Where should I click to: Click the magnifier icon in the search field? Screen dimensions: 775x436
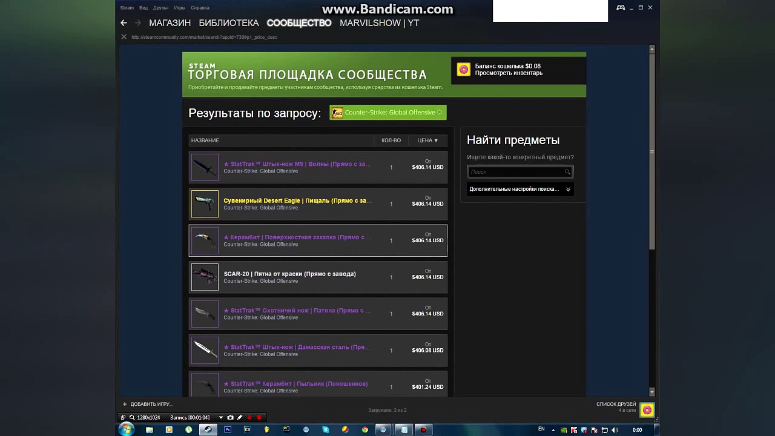tap(567, 172)
